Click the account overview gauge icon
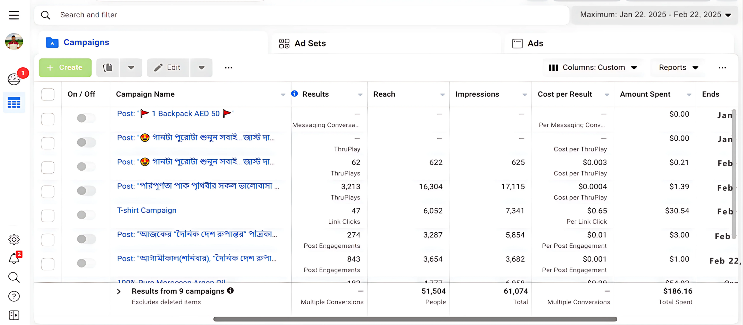Screen dimensions: 743x325 click(14, 79)
